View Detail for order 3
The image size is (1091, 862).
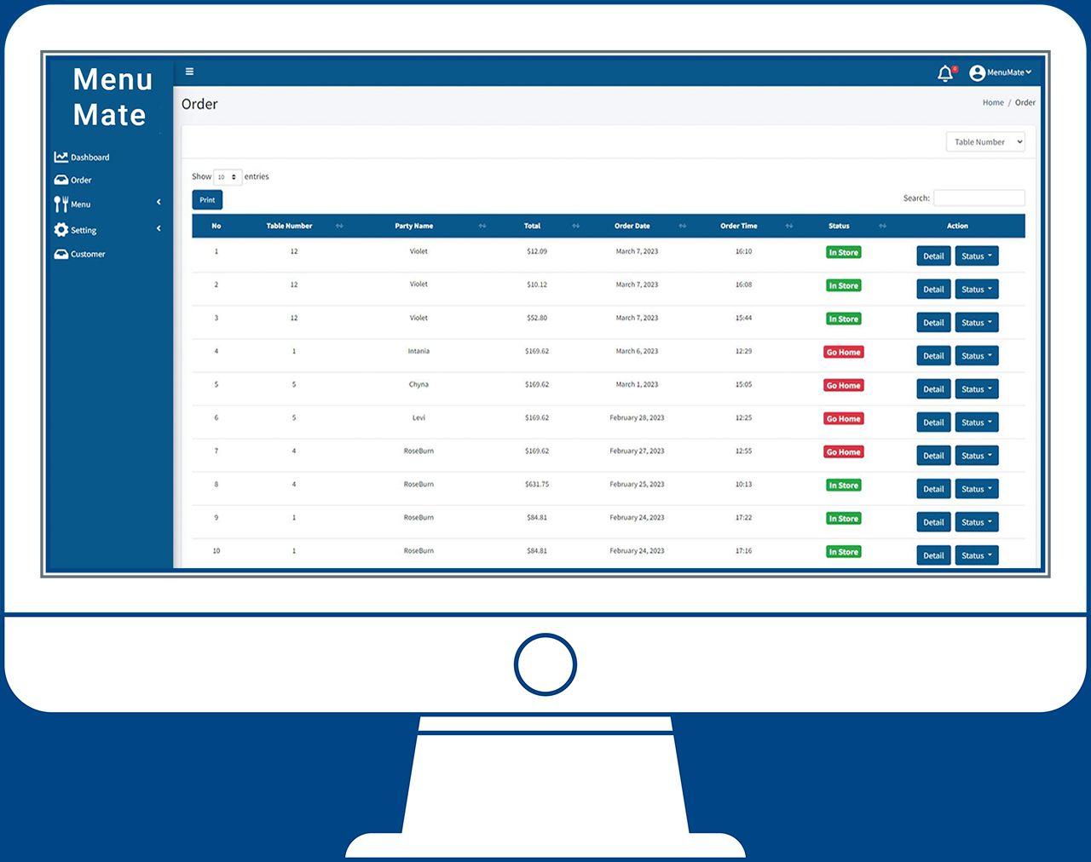(933, 322)
